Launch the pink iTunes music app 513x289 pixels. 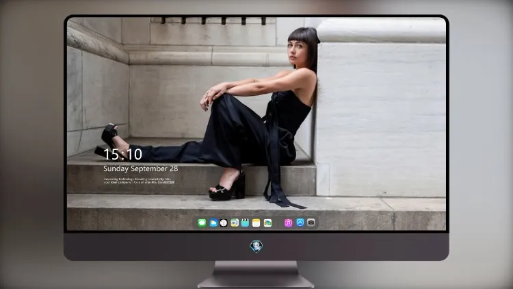[288, 223]
